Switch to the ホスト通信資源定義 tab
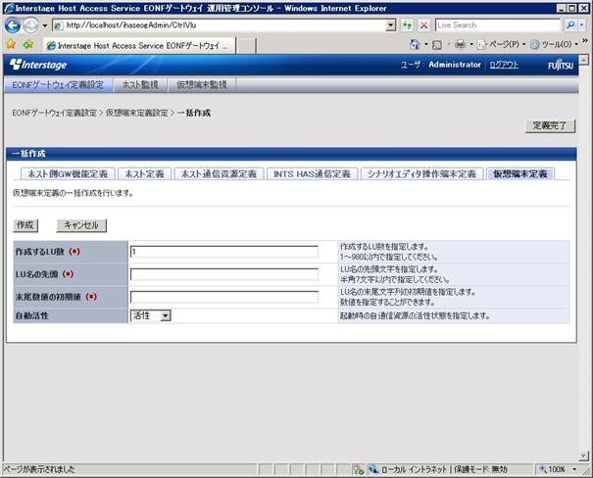 [219, 173]
